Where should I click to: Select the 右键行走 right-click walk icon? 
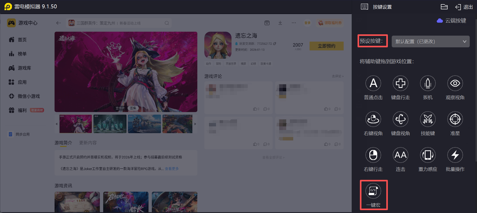pos(373,155)
